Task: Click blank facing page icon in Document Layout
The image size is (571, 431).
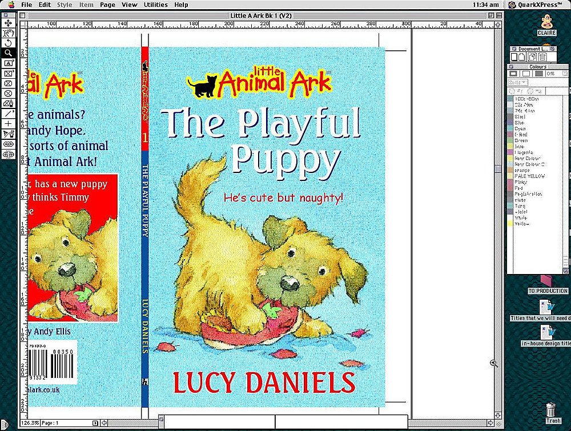Action: 521,57
